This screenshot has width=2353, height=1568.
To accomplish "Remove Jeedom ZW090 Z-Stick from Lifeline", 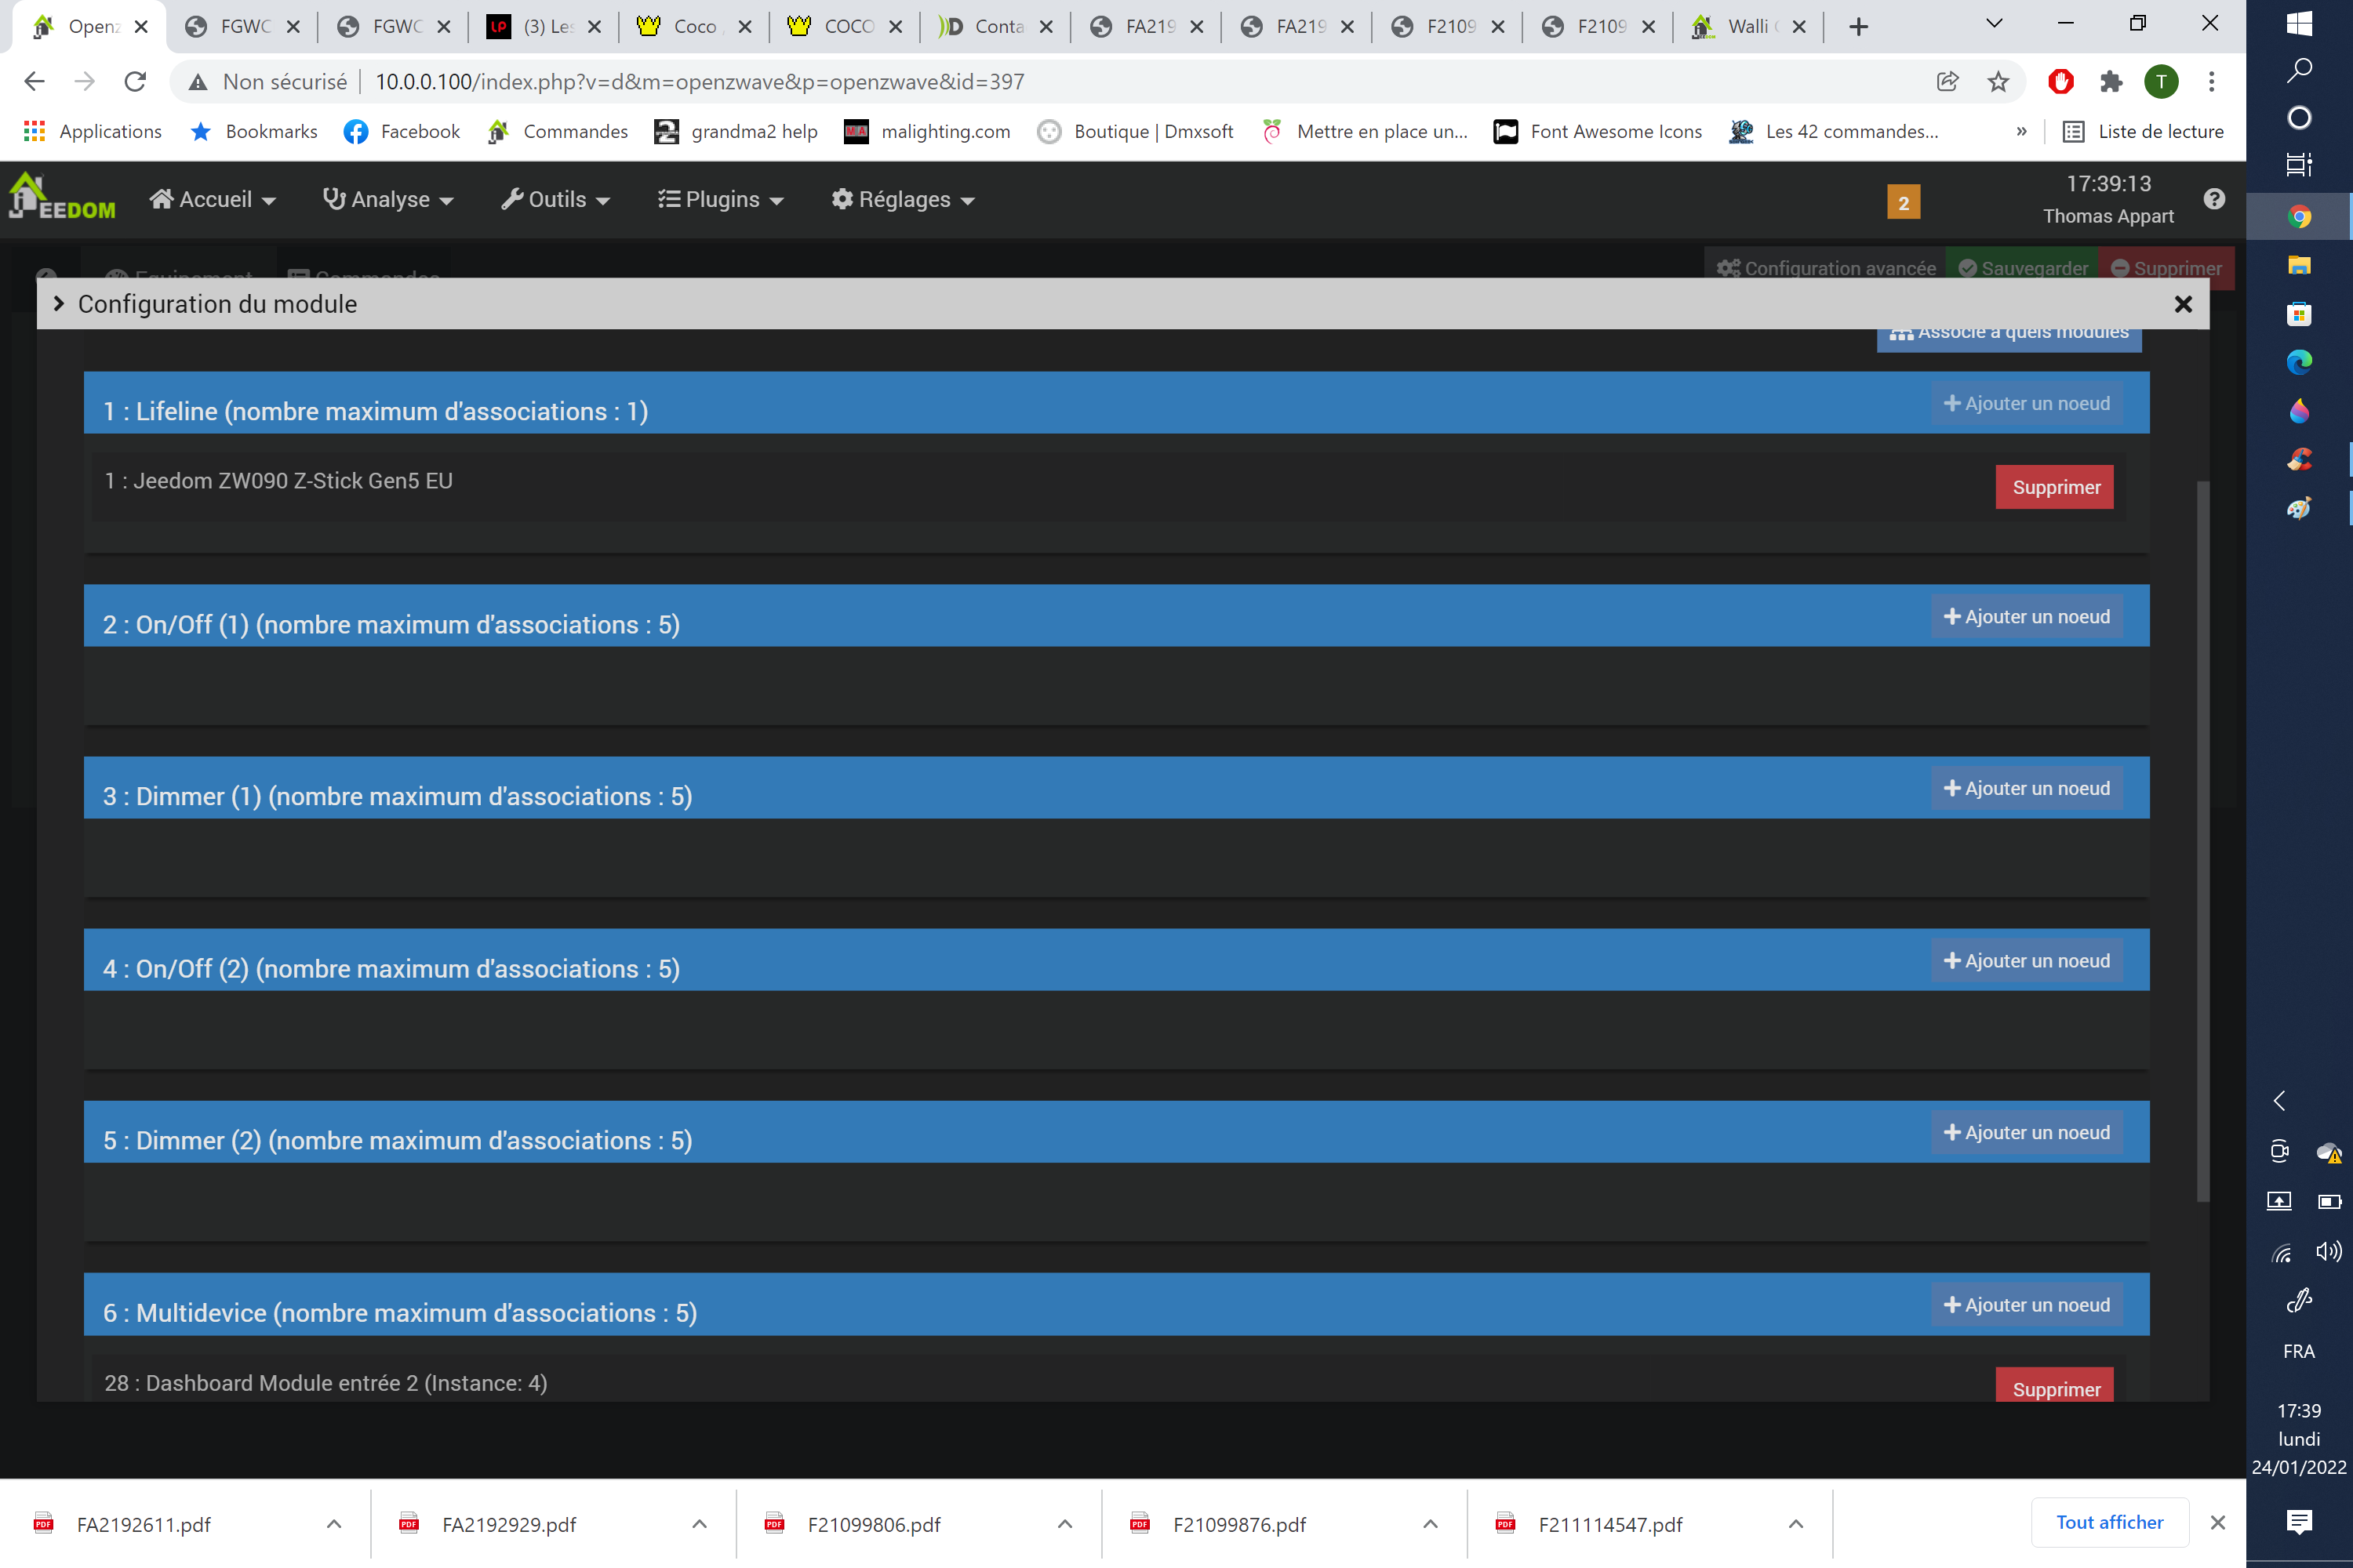I will tap(2055, 487).
